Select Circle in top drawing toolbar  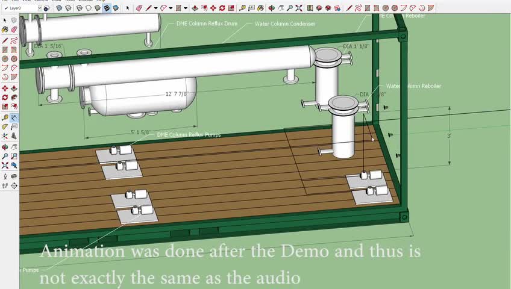386,8
